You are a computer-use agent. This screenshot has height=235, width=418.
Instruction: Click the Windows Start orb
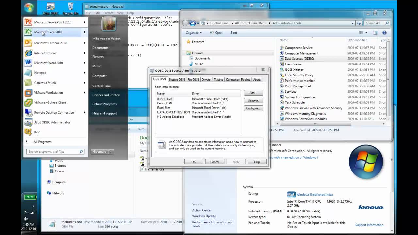click(x=28, y=7)
